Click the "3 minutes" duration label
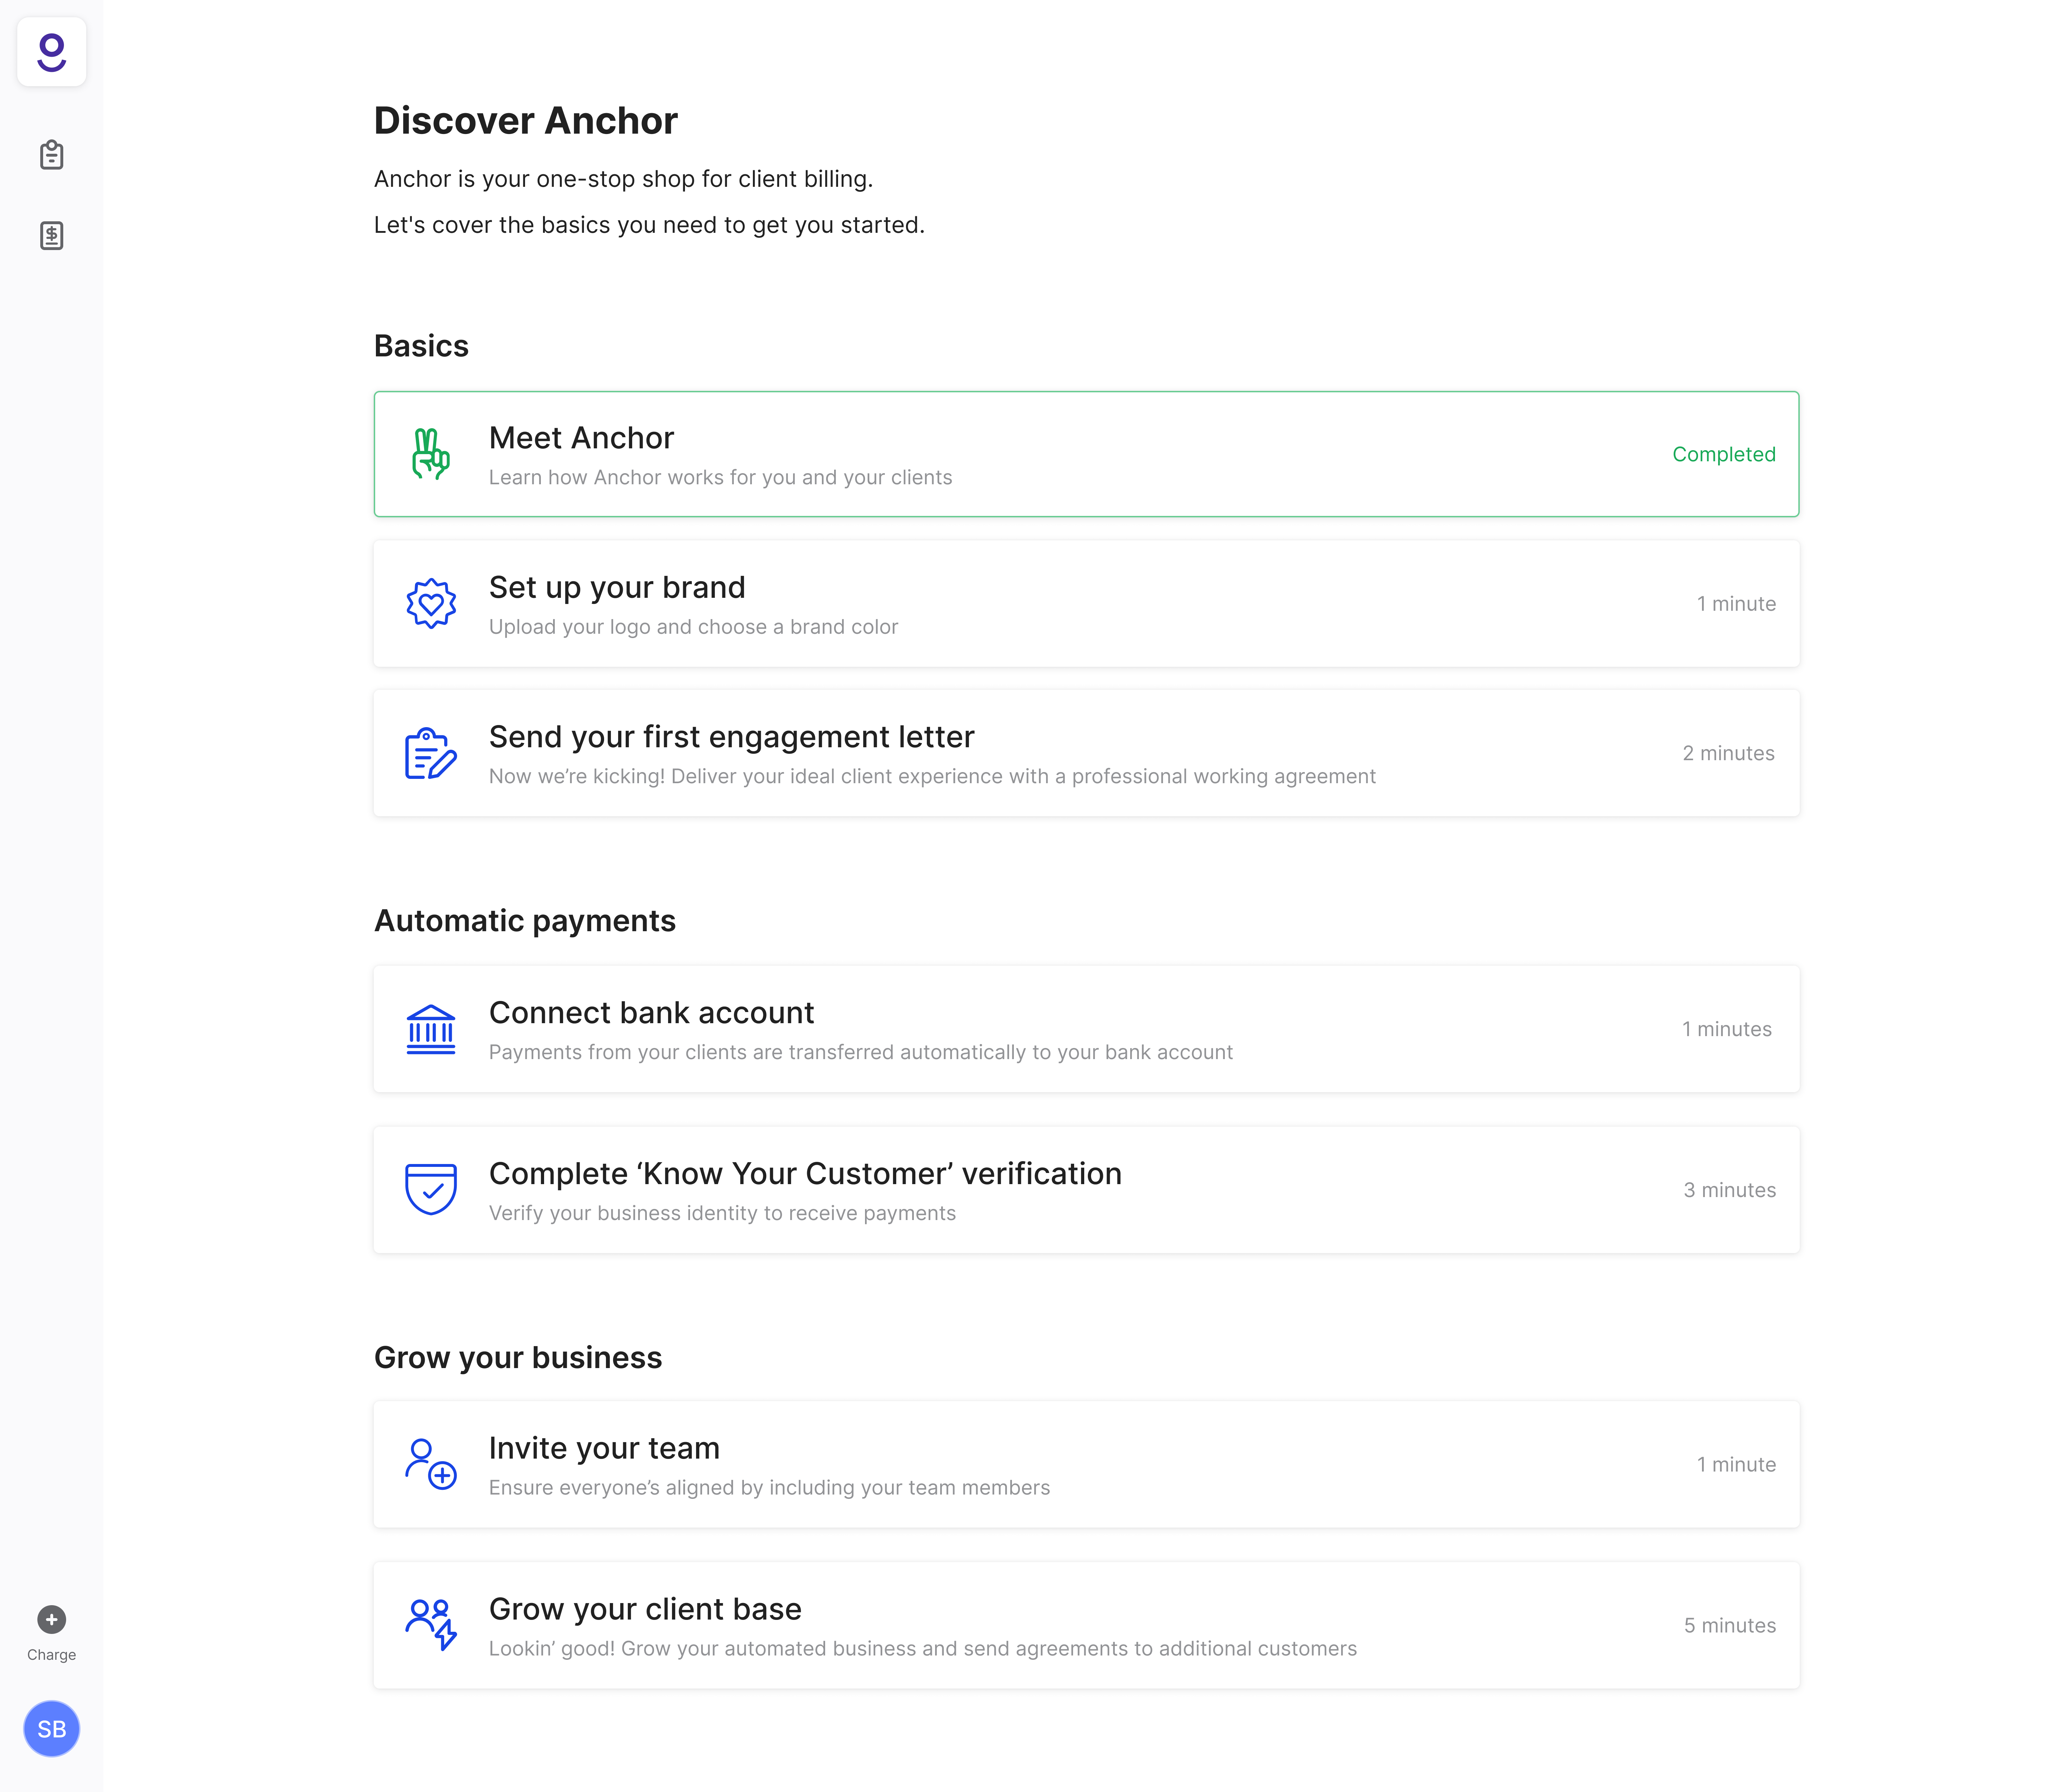Screen dimensions: 2070x1792 coord(1730,1190)
